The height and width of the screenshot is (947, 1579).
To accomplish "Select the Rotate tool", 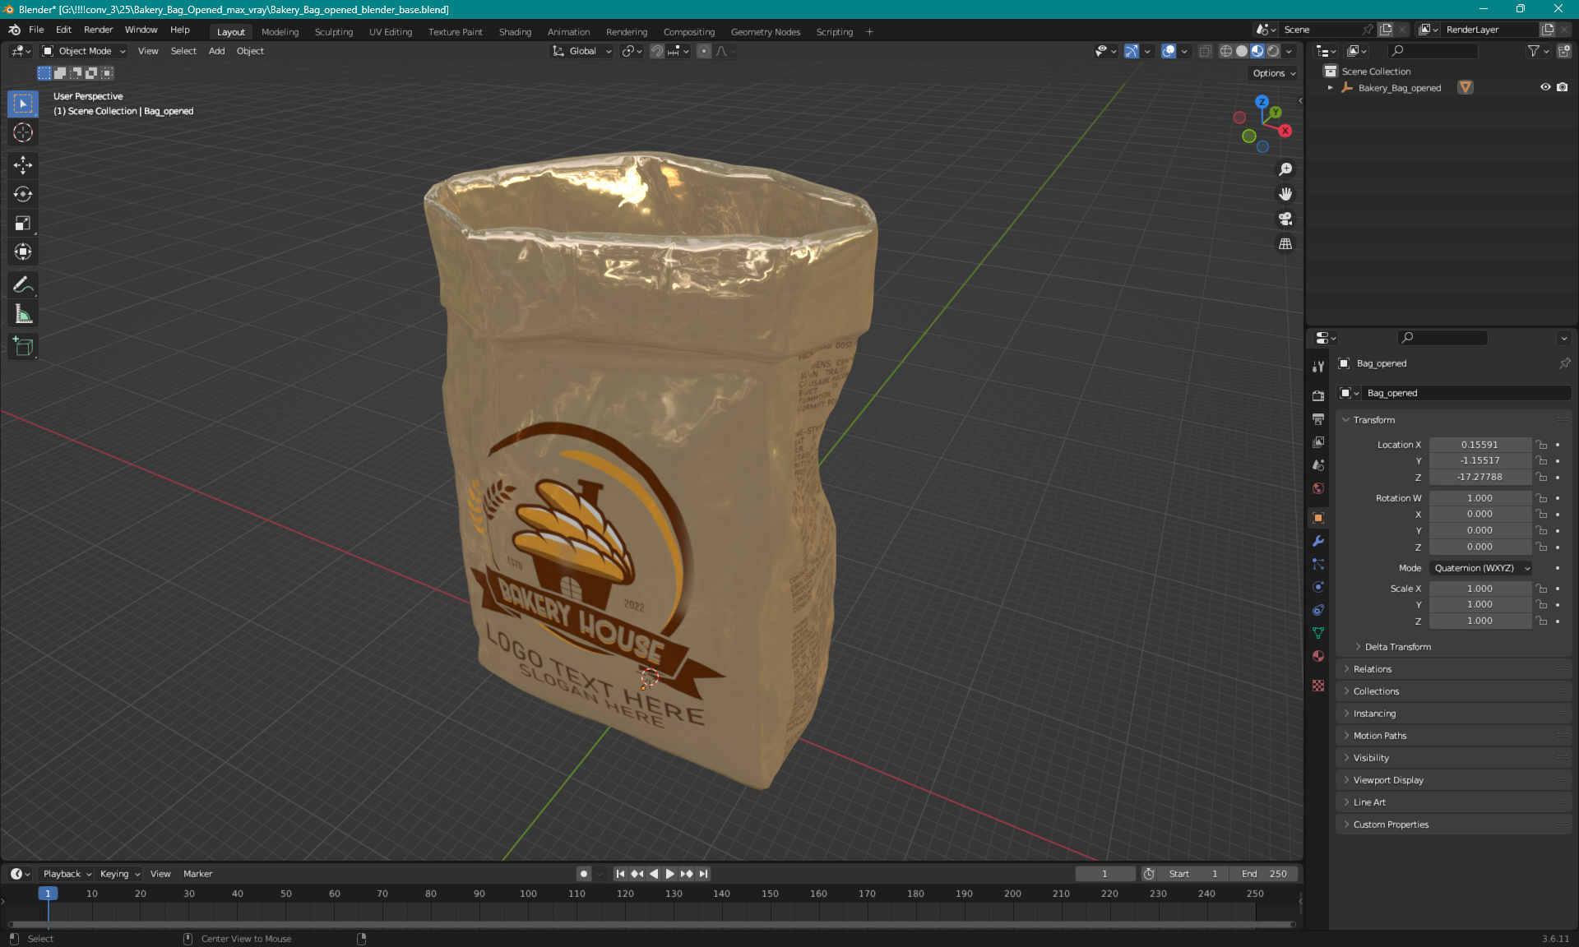I will pyautogui.click(x=23, y=194).
